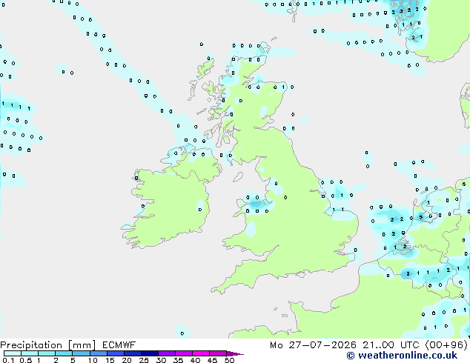This screenshot has height=363, width=470.
Task: Click the '15' legend scale label
Action: click(110, 360)
